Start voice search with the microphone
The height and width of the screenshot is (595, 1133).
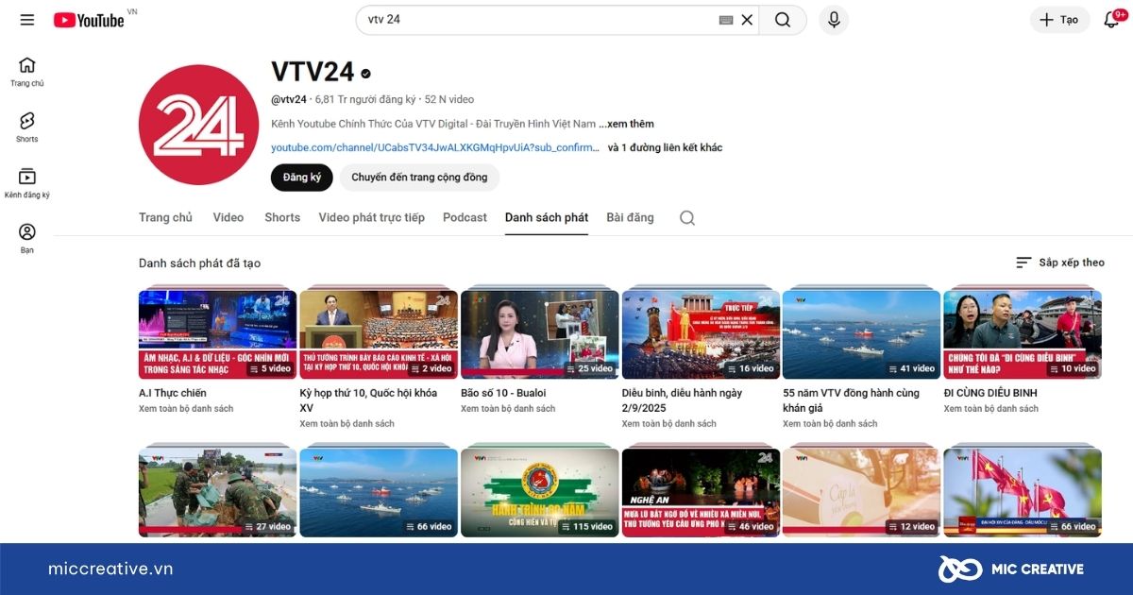click(x=834, y=20)
